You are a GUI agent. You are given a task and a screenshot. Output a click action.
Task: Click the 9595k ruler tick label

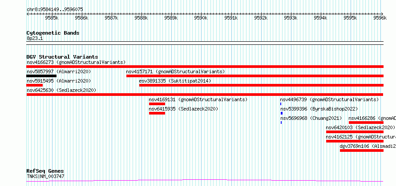pos(350,18)
